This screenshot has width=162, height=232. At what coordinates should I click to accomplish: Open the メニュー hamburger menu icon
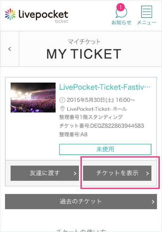(146, 12)
